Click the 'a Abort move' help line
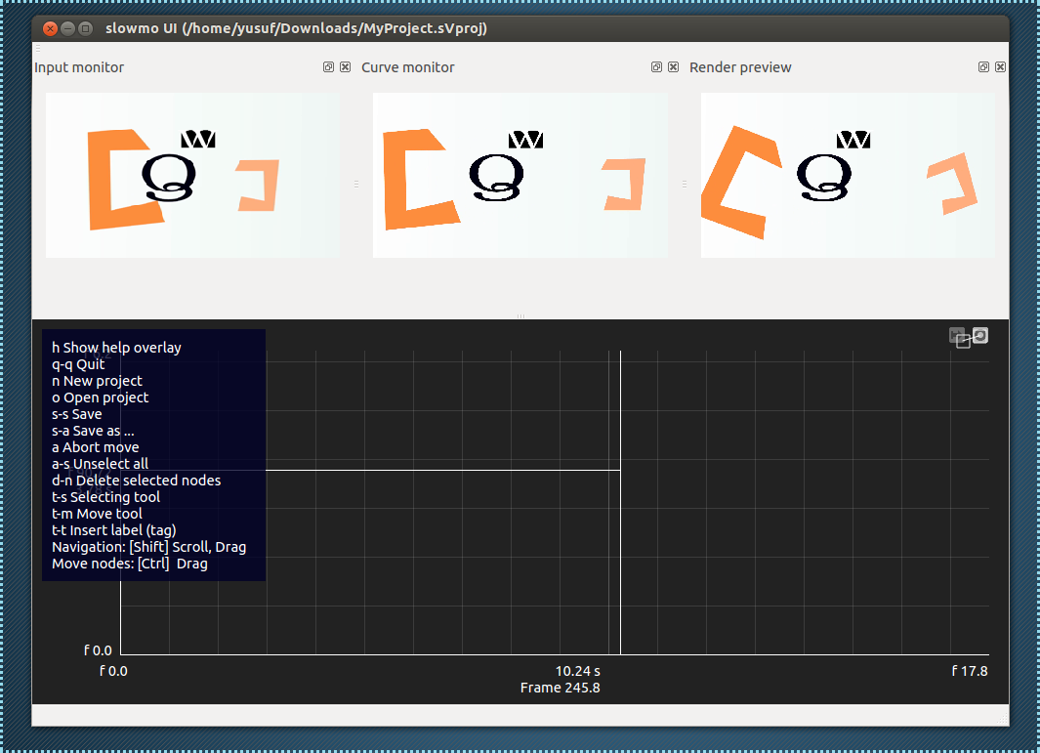The height and width of the screenshot is (753, 1040). pos(96,447)
